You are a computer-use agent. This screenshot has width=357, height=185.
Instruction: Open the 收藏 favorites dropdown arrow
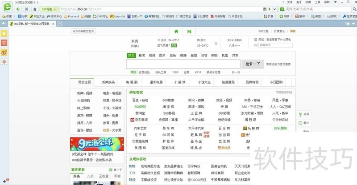[x=14, y=16]
